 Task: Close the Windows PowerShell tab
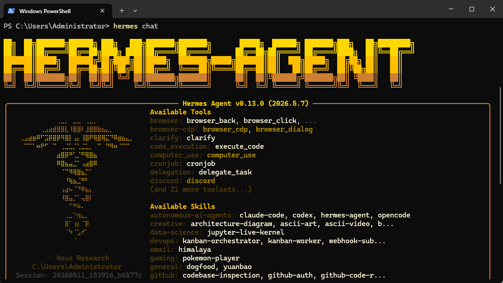click(x=102, y=11)
